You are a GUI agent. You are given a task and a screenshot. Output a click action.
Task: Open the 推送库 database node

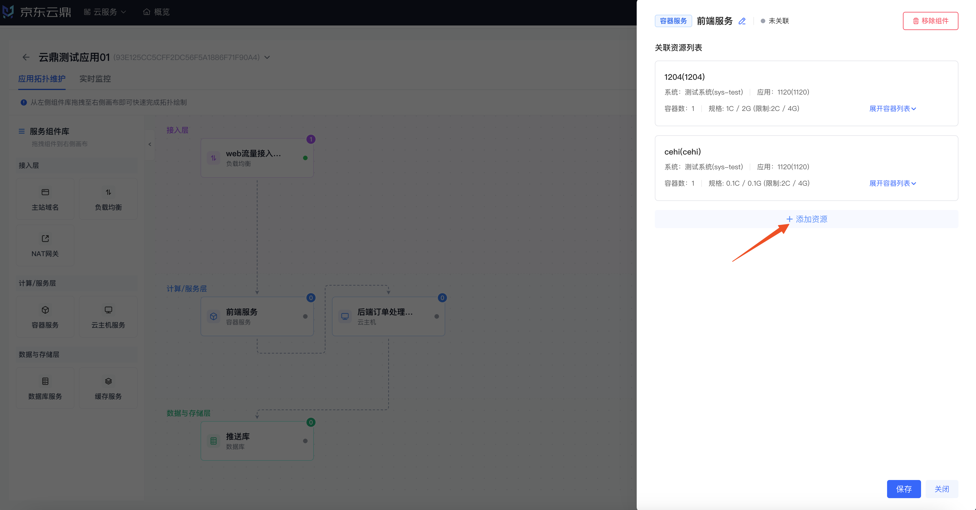point(257,441)
